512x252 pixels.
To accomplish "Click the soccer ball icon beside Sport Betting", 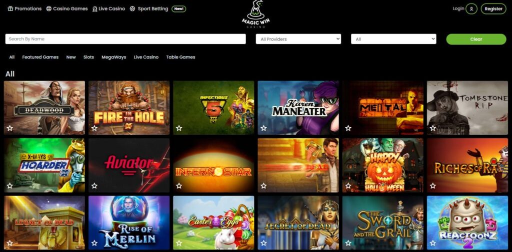I will point(132,9).
